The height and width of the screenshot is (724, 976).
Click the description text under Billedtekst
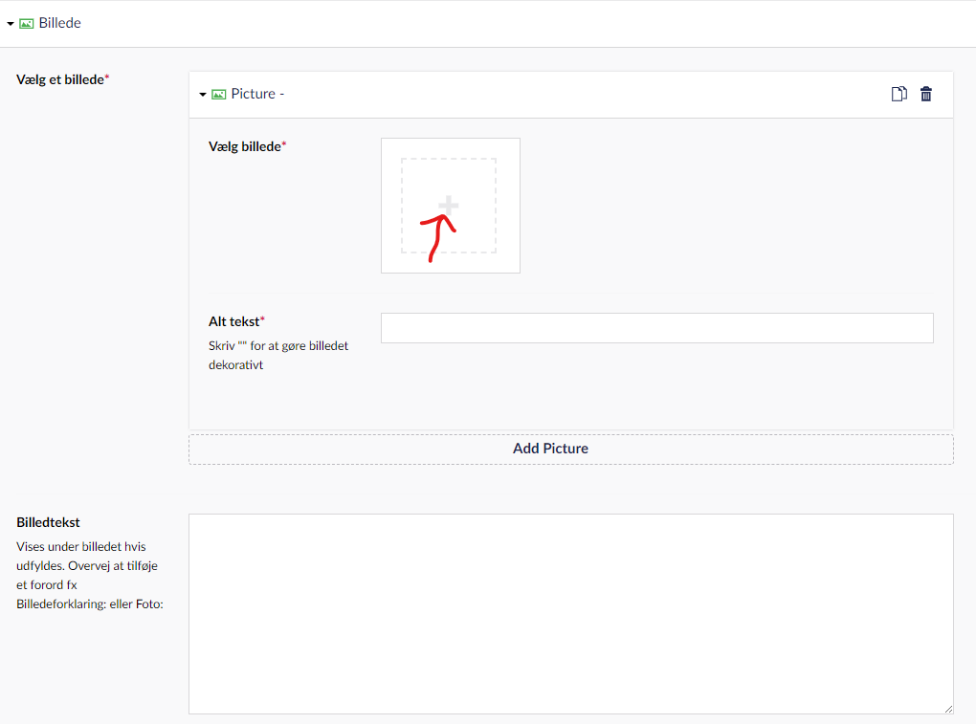coord(90,575)
